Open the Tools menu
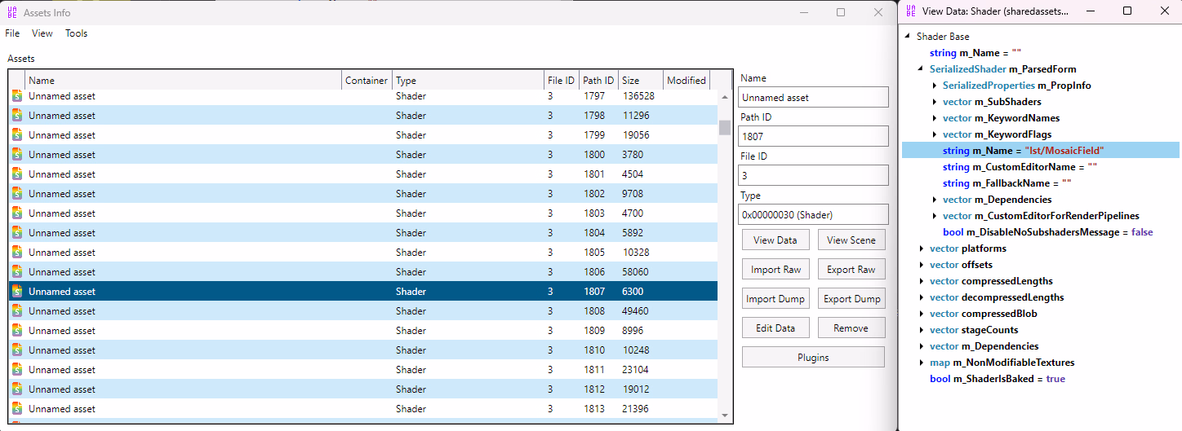 point(76,33)
